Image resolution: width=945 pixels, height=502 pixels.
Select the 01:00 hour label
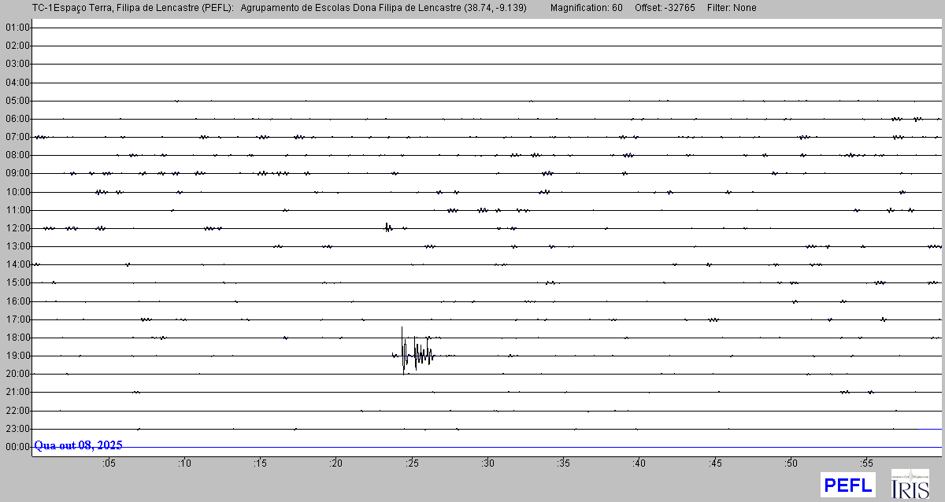point(17,28)
